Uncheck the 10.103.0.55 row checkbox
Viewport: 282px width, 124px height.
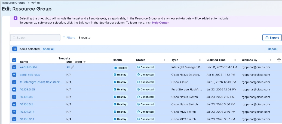(x=14, y=89)
